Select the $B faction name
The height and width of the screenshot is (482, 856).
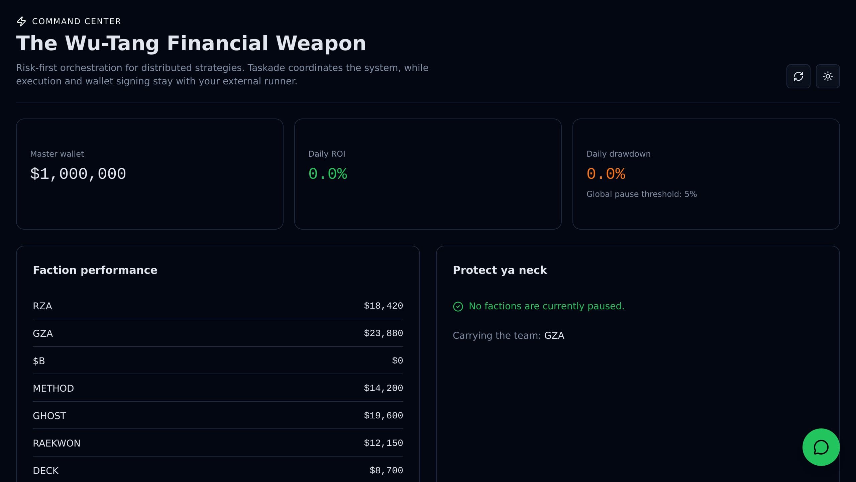click(x=39, y=361)
